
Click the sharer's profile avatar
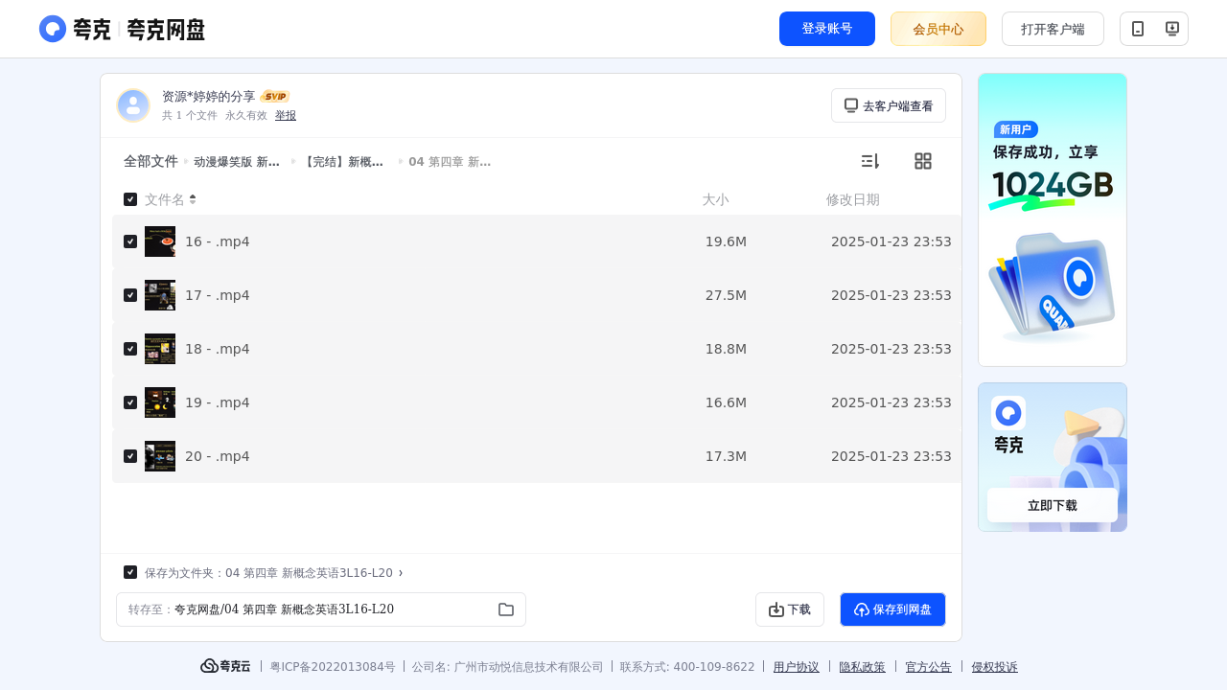133,105
